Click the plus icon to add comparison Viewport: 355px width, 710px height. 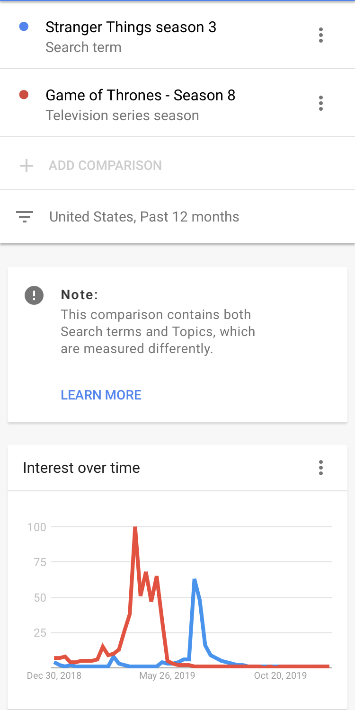tap(27, 166)
